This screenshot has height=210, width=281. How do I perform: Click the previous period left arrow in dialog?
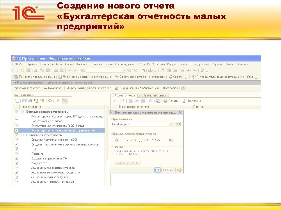coord(116,140)
